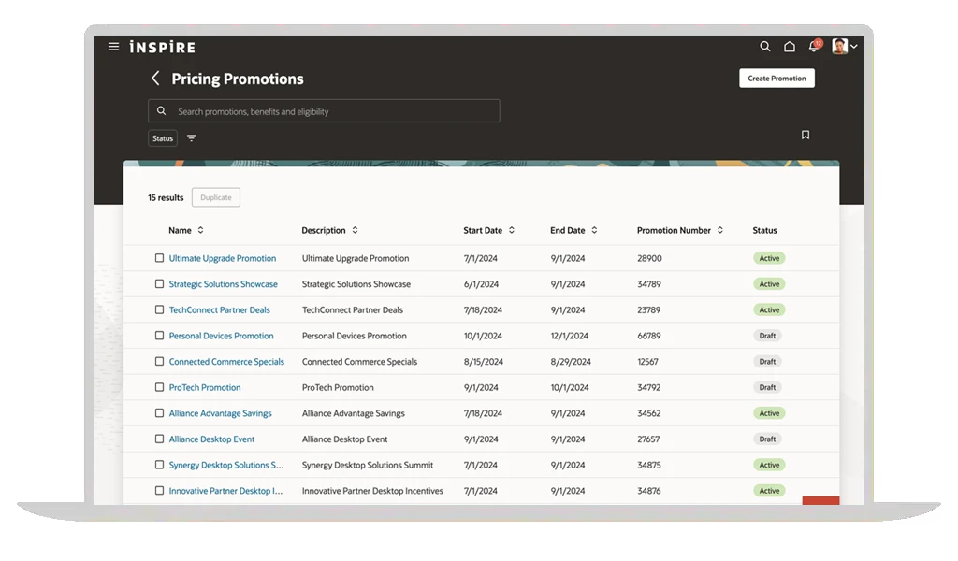Toggle sort on Start Date column

pos(511,230)
